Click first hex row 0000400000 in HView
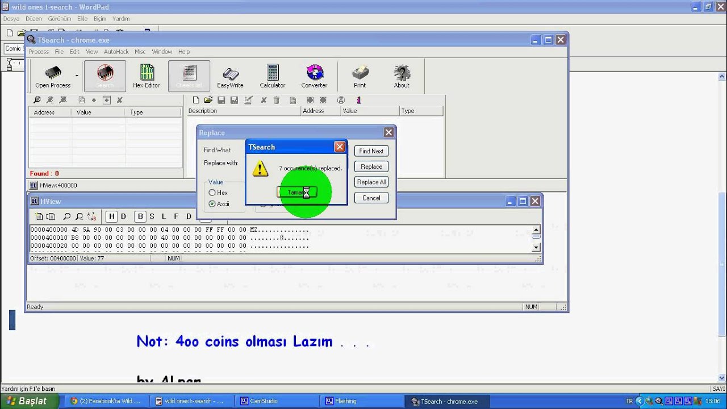 [x=169, y=230]
